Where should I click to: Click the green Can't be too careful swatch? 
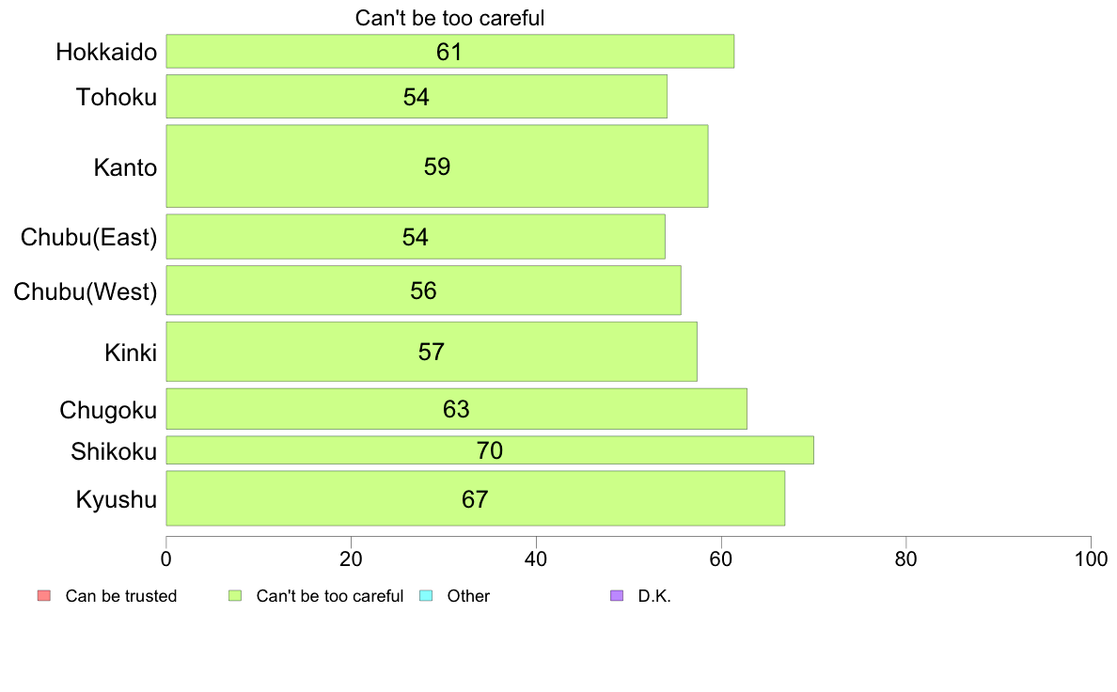[235, 596]
